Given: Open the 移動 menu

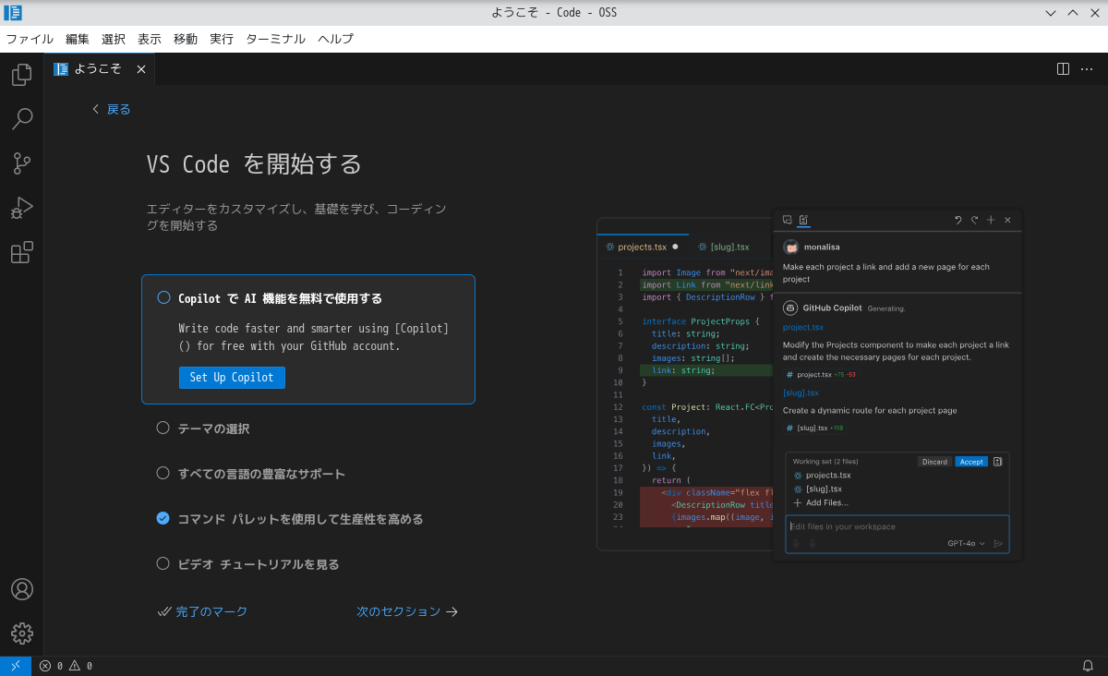Looking at the screenshot, I should (x=186, y=39).
